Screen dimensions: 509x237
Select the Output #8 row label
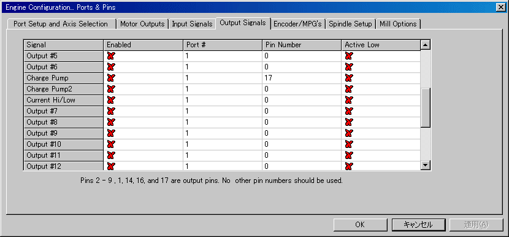click(x=64, y=122)
